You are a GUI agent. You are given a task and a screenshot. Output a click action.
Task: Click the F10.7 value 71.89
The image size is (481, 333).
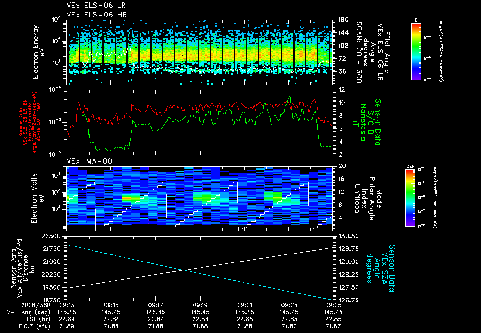[67, 326]
